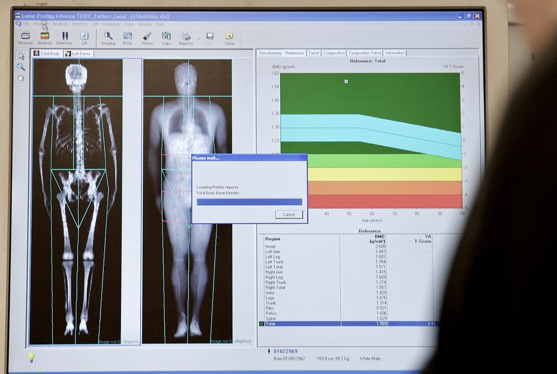Open the Analyze menu
This screenshot has height=374, width=557.
[60, 24]
